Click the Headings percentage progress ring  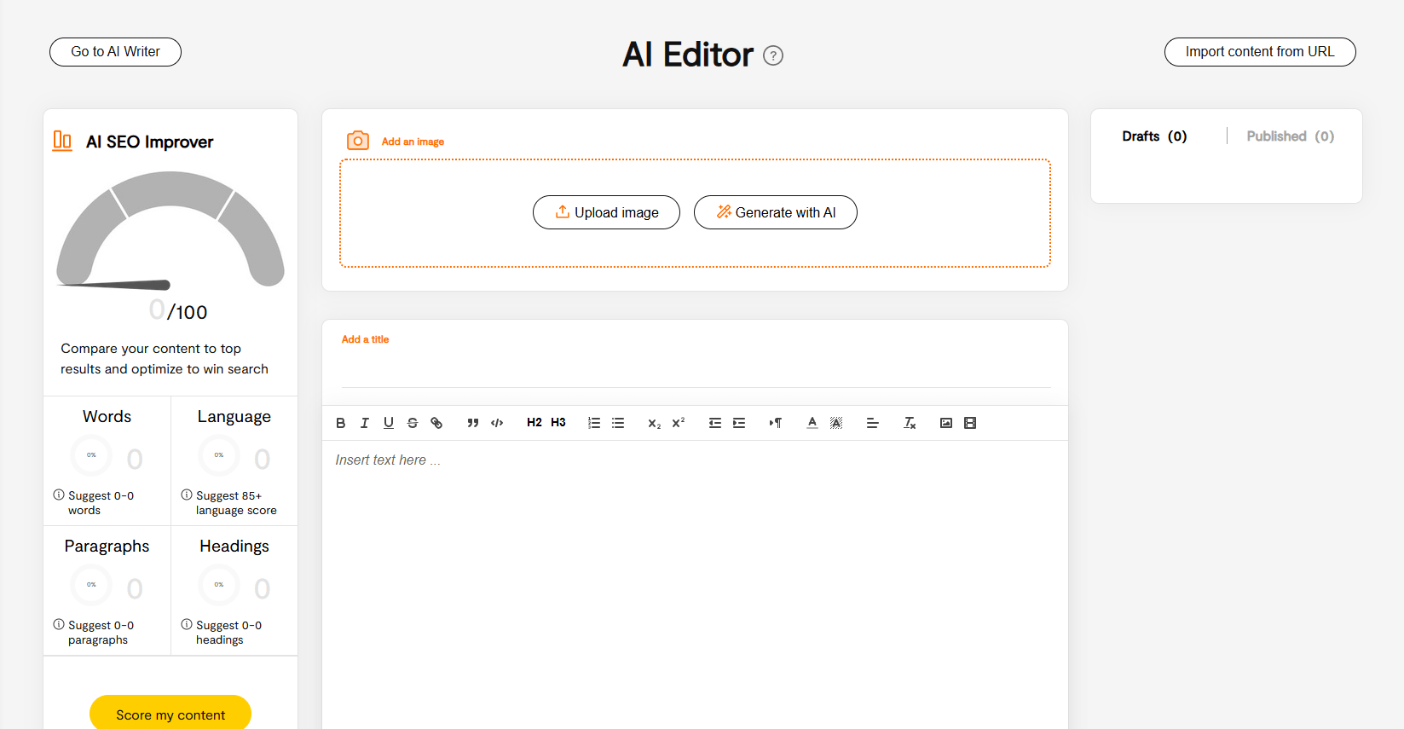pos(219,585)
